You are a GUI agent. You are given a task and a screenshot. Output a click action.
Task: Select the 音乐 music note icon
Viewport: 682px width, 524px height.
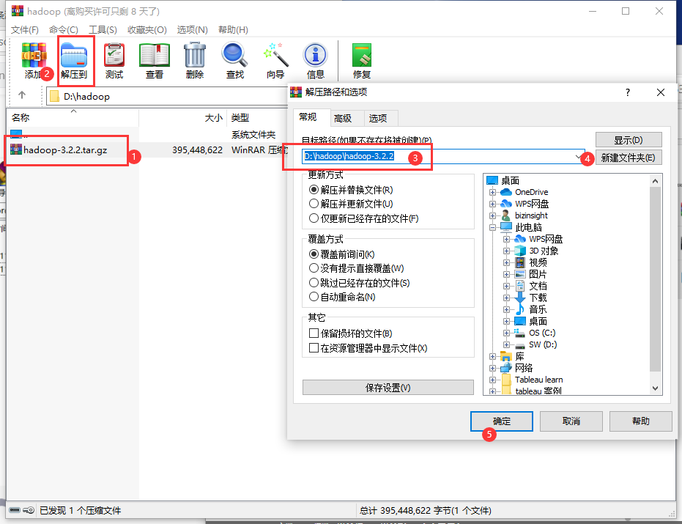coord(520,309)
